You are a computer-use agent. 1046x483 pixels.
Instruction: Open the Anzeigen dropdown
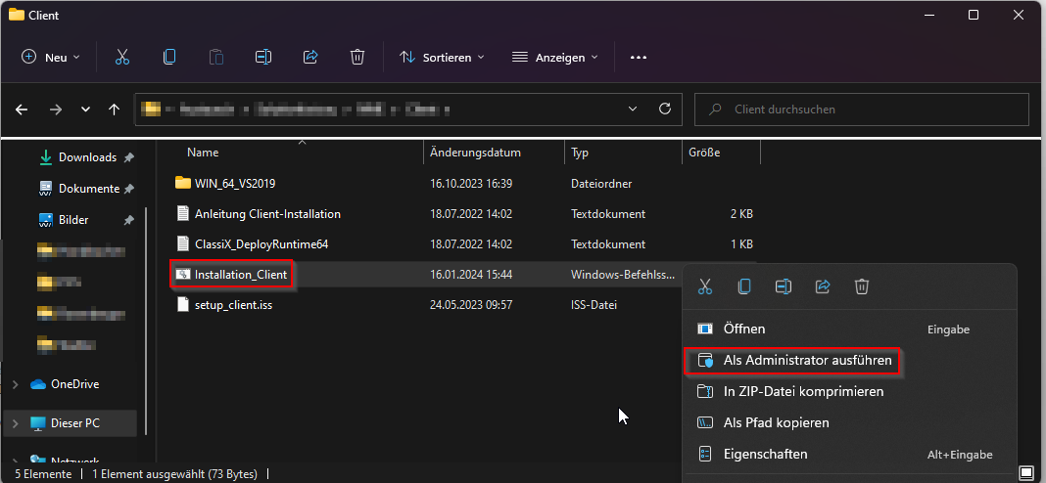pyautogui.click(x=554, y=58)
